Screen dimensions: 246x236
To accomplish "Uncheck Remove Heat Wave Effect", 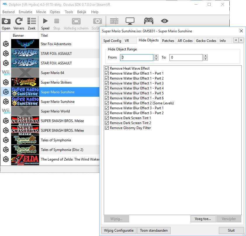I will click(x=107, y=68).
